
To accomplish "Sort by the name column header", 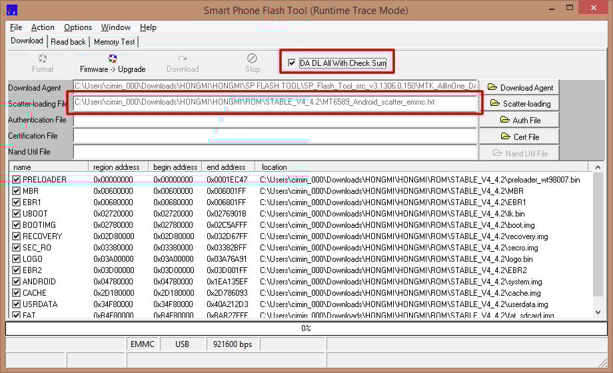I will coord(49,167).
